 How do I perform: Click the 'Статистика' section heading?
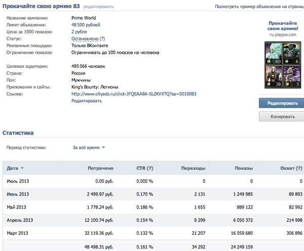[x=18, y=133]
